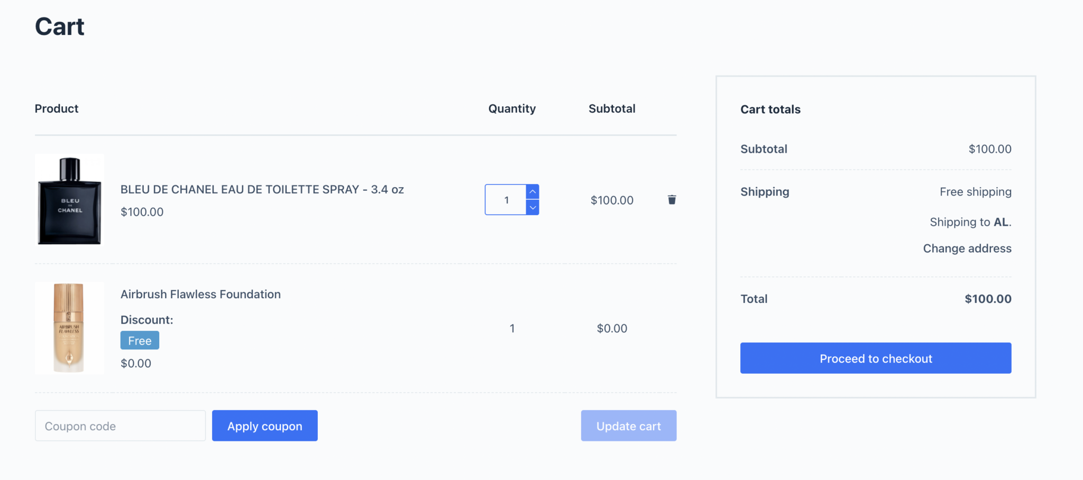
Task: Click the bold $100.00 total amount
Action: 987,299
